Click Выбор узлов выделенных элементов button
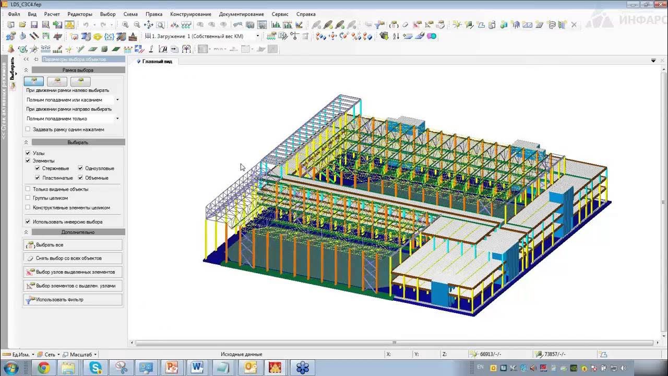Screen dimensions: 668x376 click(73, 272)
